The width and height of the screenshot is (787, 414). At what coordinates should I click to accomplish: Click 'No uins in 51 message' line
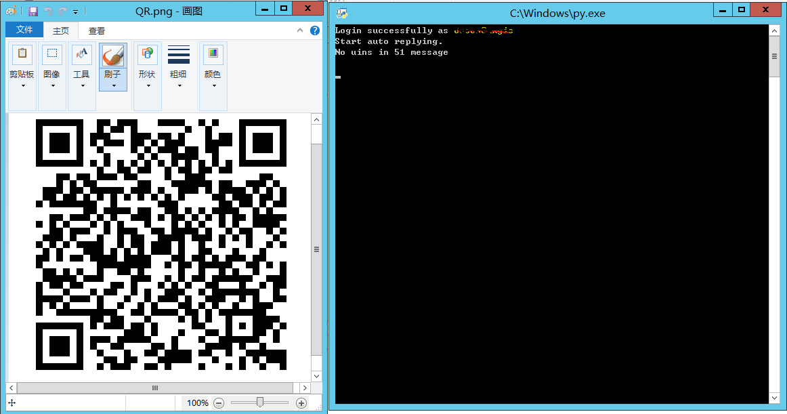(x=391, y=52)
